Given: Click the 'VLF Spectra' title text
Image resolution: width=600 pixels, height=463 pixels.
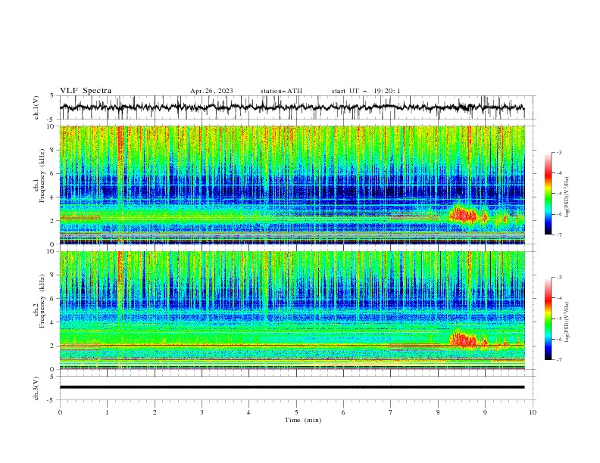Looking at the screenshot, I should (x=86, y=91).
